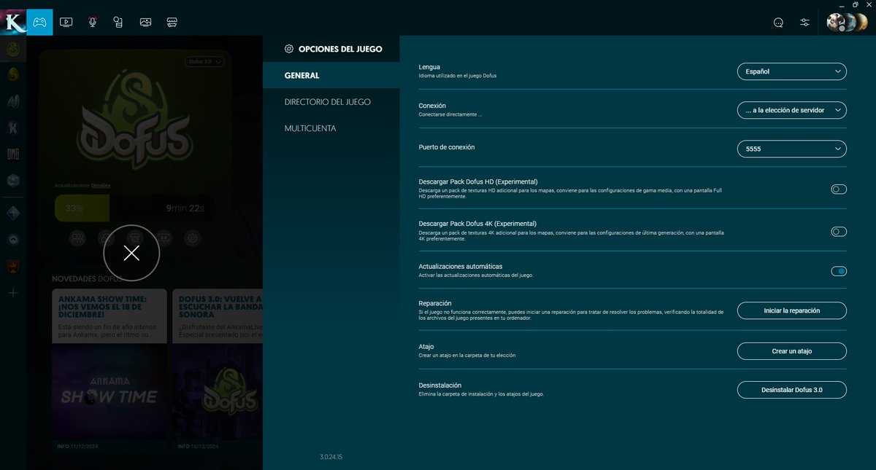Open Ankama Show Time news card
876x470 pixels.
(109, 371)
